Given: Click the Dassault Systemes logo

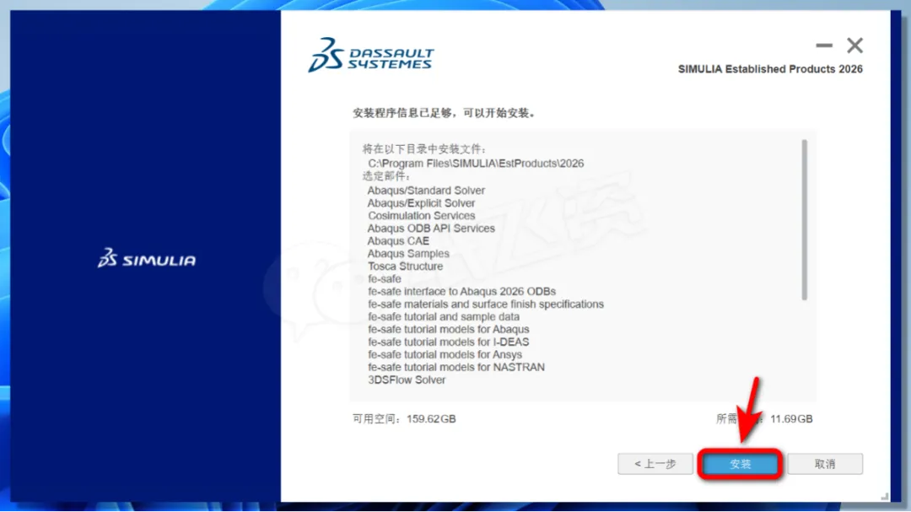Looking at the screenshot, I should [x=370, y=55].
